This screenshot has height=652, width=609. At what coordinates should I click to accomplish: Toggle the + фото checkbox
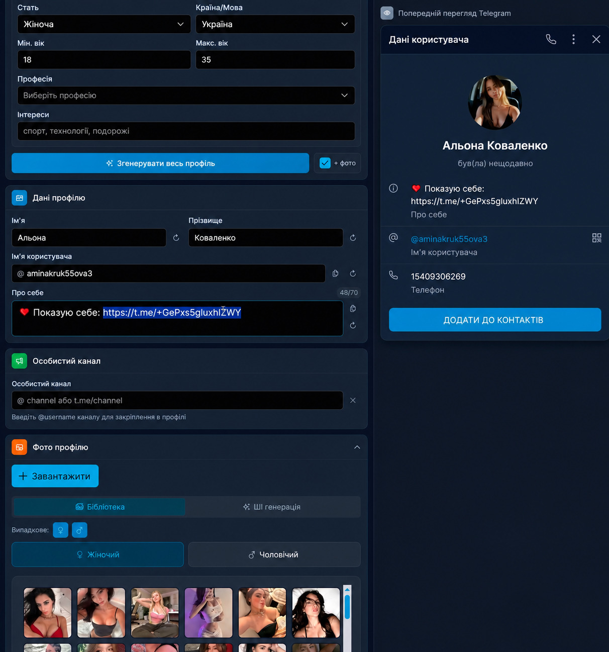(x=325, y=163)
